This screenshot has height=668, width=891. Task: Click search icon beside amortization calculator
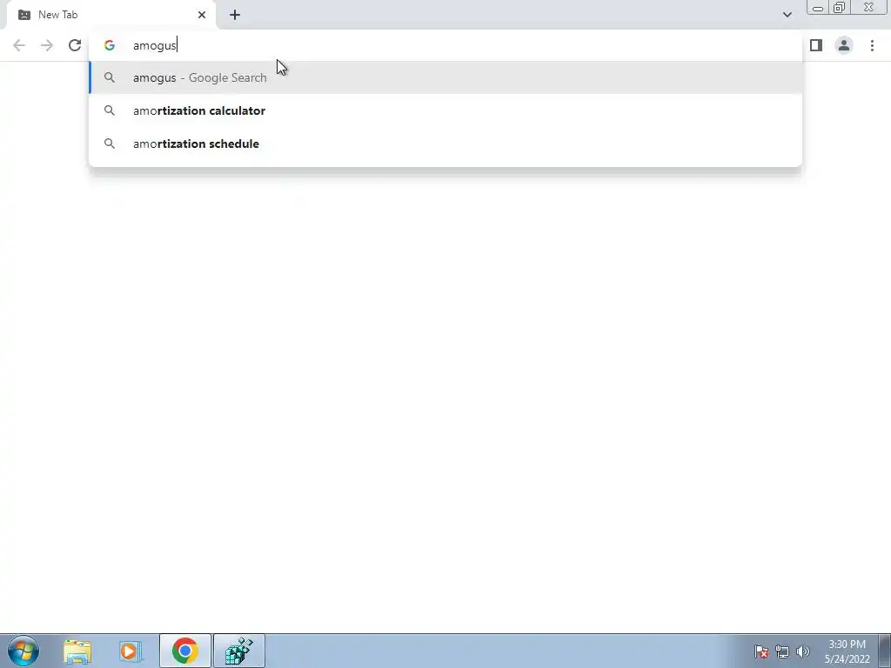[110, 110]
